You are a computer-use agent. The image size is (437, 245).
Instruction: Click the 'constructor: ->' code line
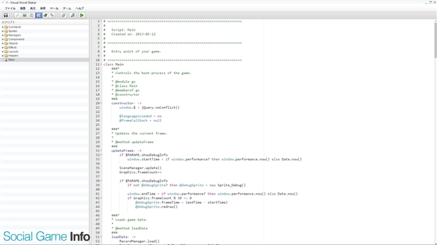126,103
